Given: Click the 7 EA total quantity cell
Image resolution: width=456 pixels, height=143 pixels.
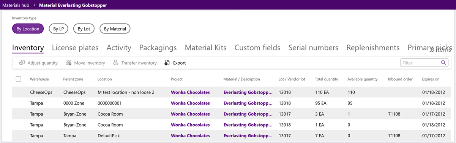Looking at the screenshot, I should 319,135.
